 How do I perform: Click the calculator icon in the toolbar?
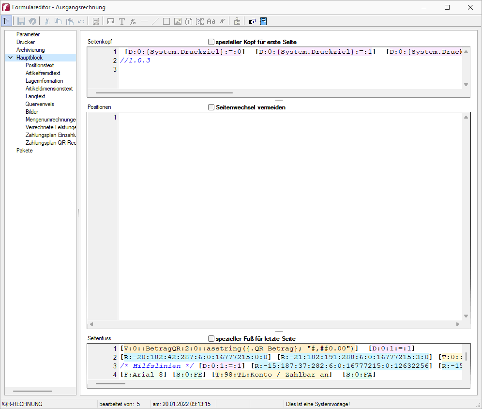[189, 21]
